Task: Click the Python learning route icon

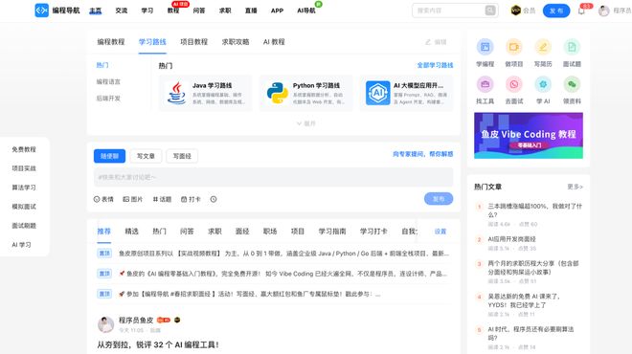Action: click(278, 93)
